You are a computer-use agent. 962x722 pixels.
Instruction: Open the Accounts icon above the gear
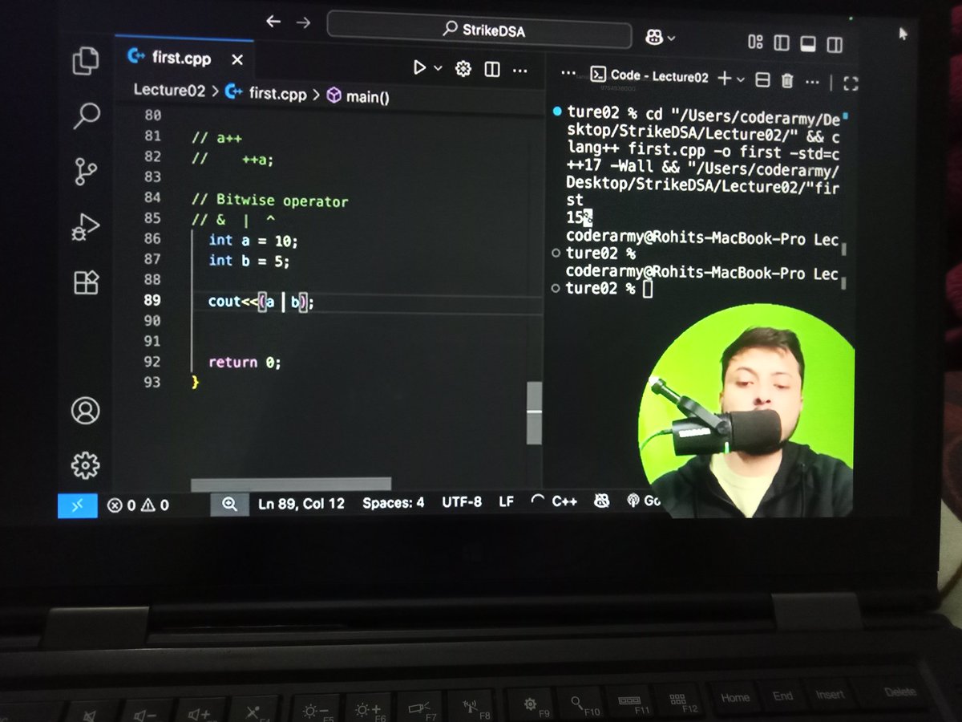pos(85,411)
